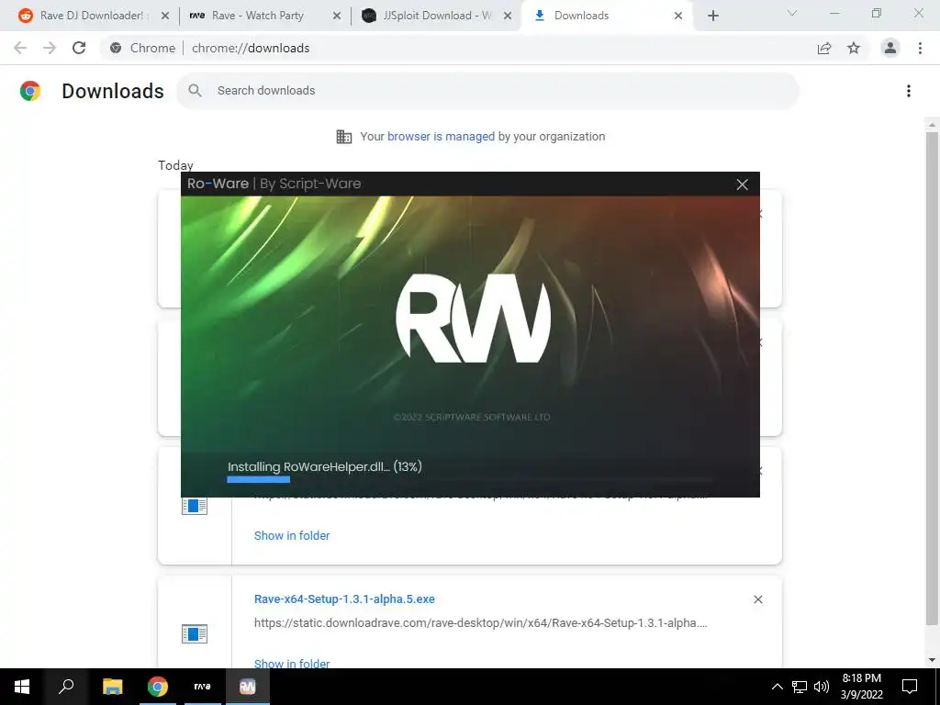The width and height of the screenshot is (940, 705).
Task: Go back to previous page
Action: [x=20, y=48]
